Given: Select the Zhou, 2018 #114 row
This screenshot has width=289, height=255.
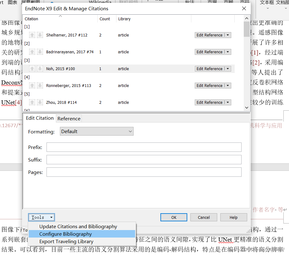Looking at the screenshot, I should click(x=129, y=102).
